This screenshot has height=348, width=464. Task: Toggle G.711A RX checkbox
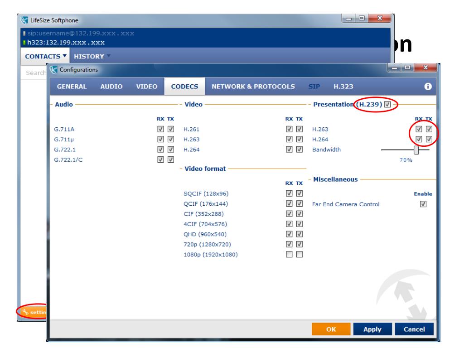pos(160,129)
